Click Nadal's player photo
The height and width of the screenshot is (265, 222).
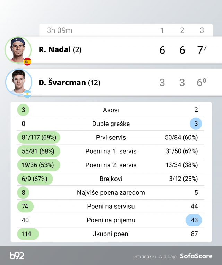[x=18, y=50]
